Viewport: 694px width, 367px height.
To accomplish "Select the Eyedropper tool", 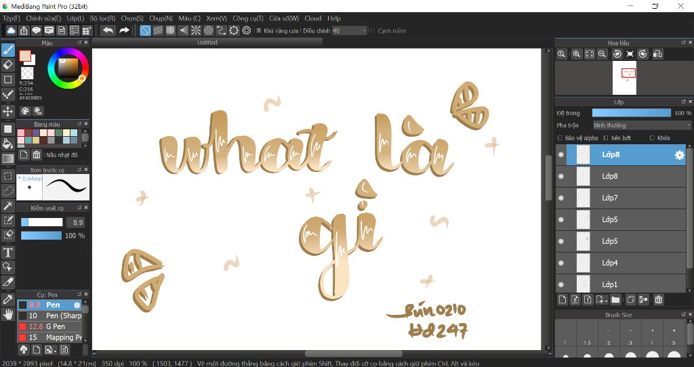I will click(x=8, y=299).
